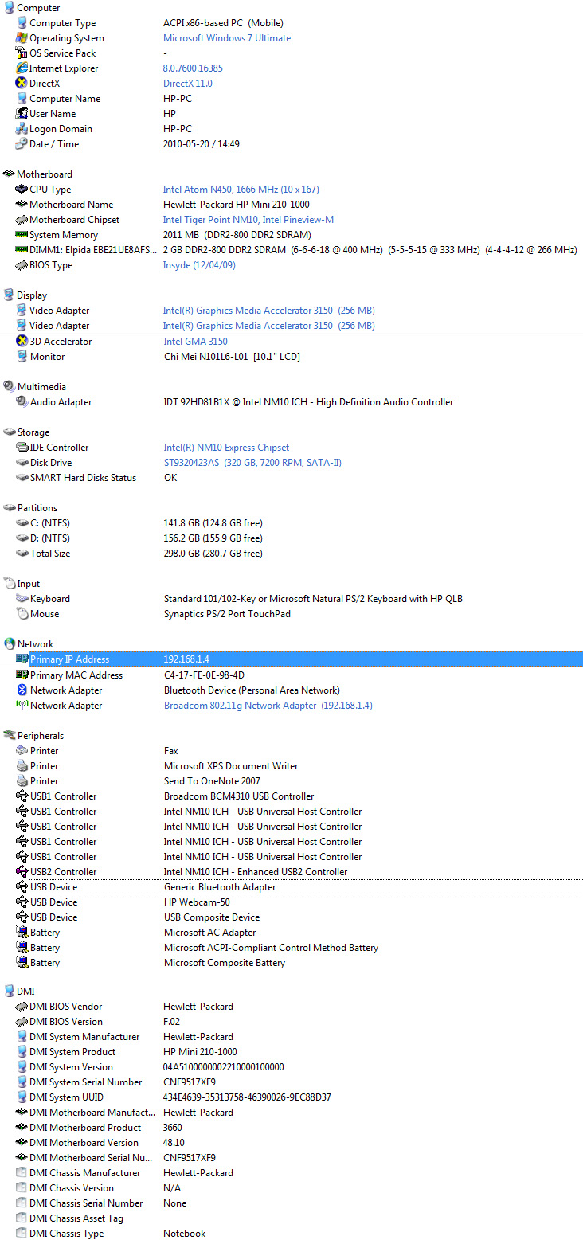Click the Peripherals section header
The width and height of the screenshot is (583, 1240).
click(41, 736)
